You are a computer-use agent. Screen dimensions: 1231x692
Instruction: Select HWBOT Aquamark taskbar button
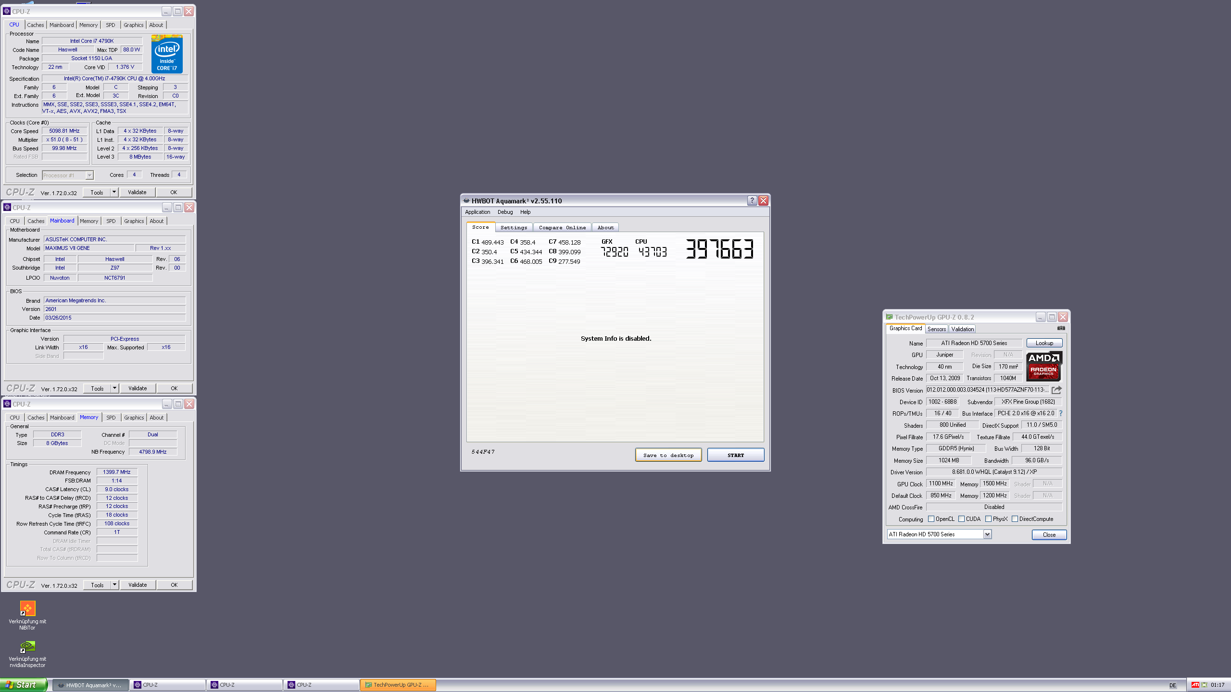pos(90,685)
